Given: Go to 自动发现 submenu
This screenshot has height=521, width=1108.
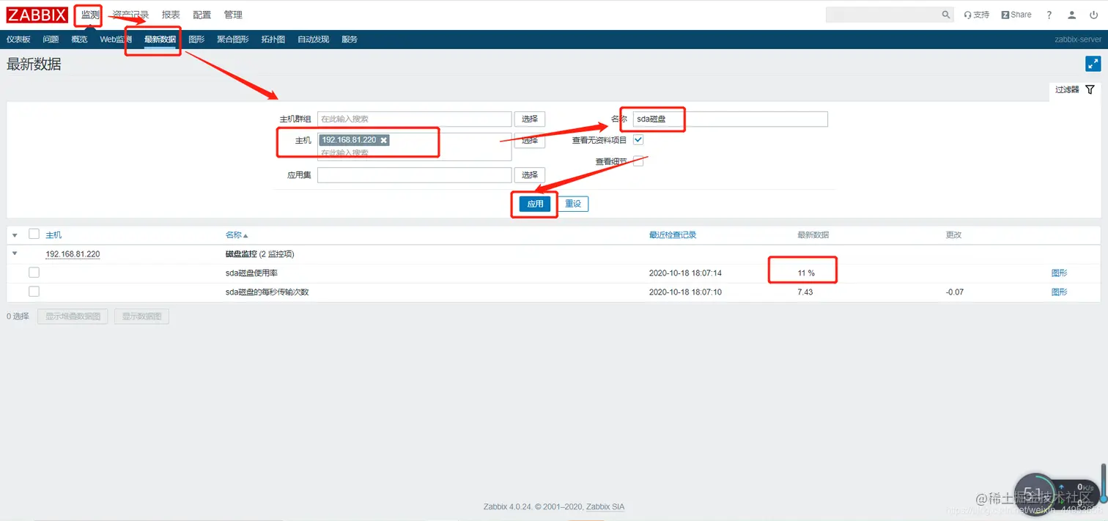Looking at the screenshot, I should 313,40.
